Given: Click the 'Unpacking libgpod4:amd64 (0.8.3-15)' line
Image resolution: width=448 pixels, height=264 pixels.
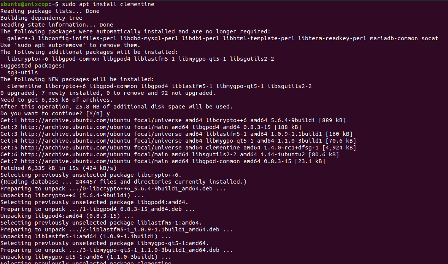Looking at the screenshot, I should click(x=67, y=216).
